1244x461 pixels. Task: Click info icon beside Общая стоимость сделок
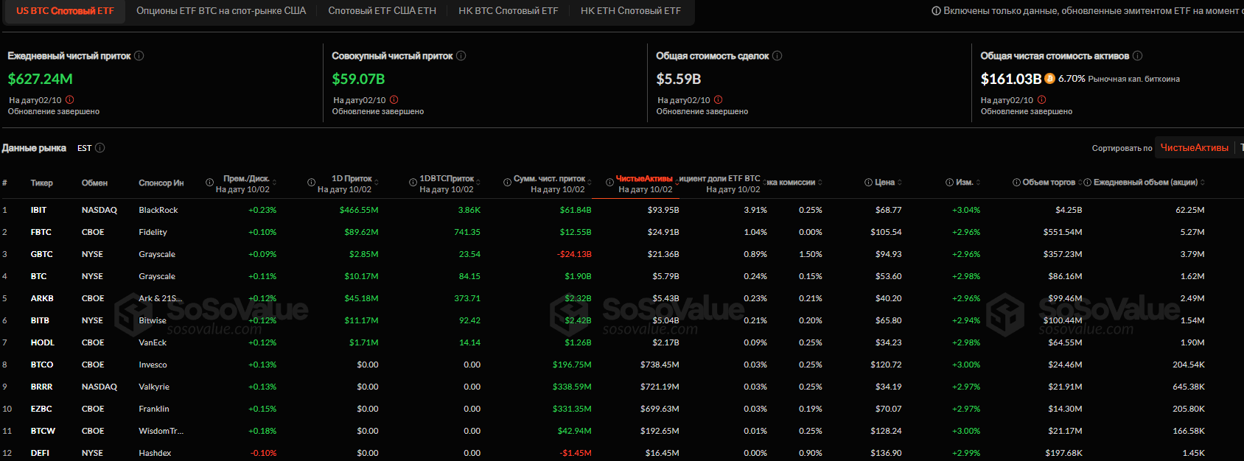click(x=777, y=56)
